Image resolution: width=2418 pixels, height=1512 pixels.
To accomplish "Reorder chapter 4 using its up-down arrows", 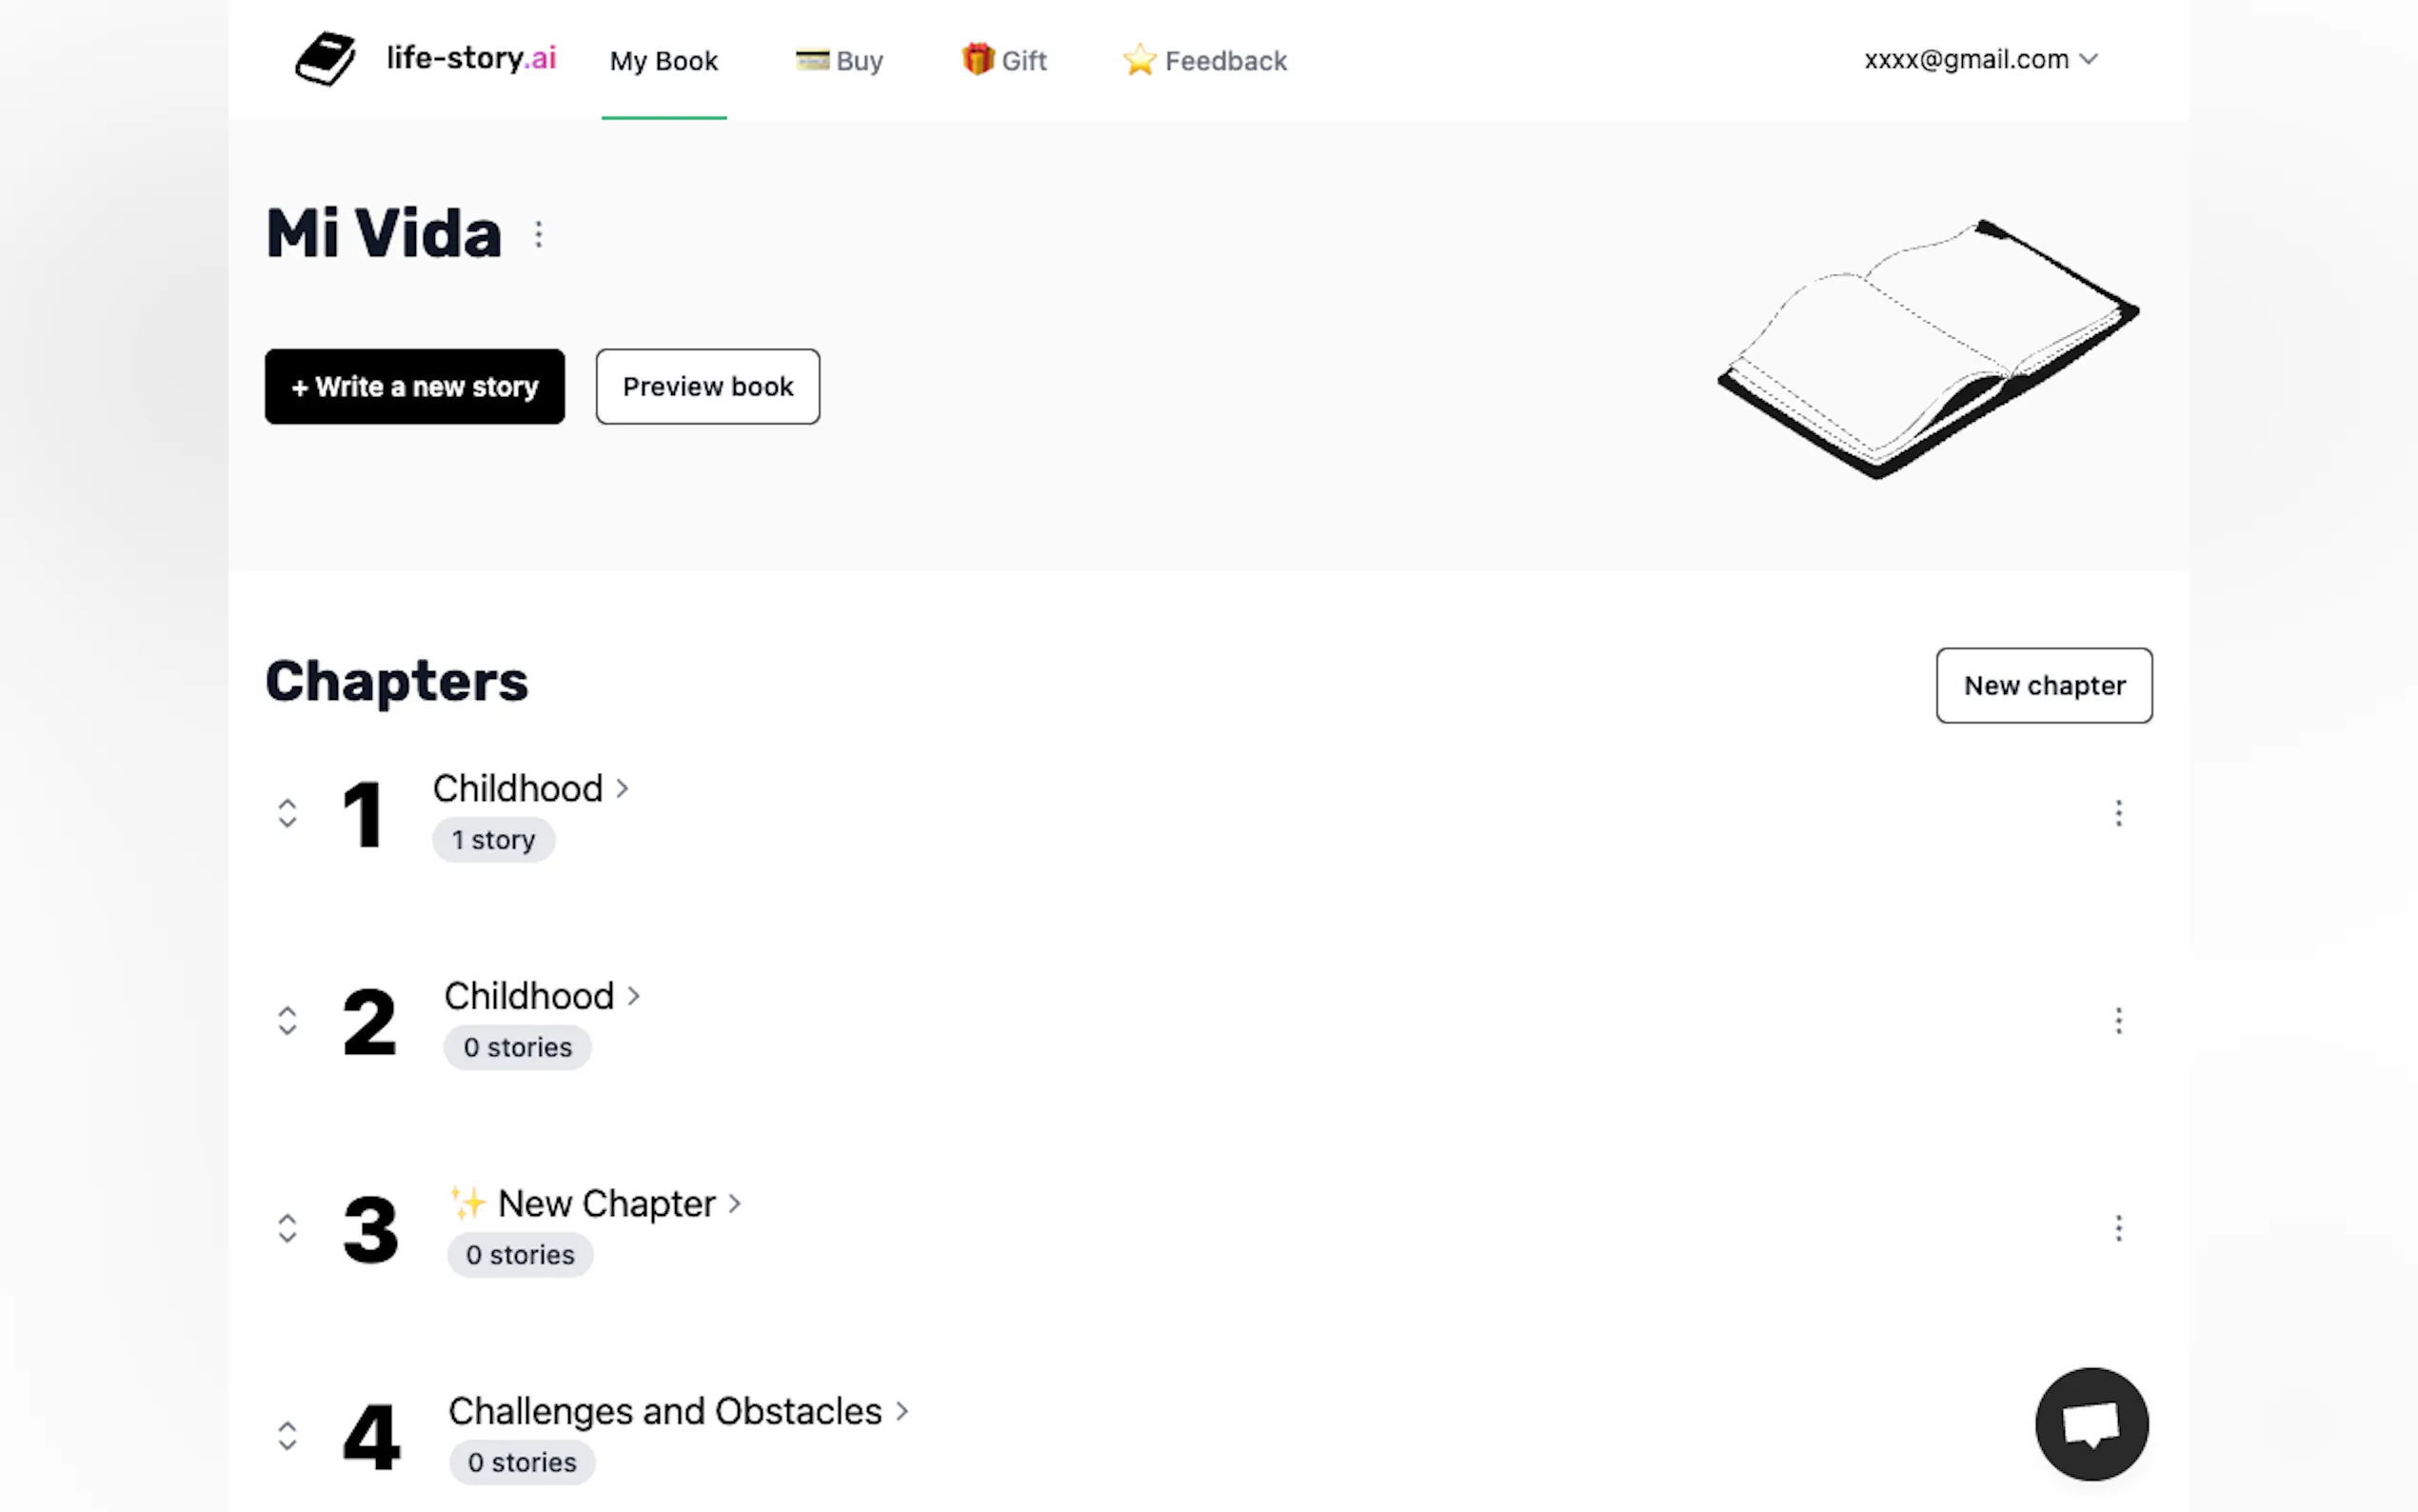I will click(x=287, y=1436).
